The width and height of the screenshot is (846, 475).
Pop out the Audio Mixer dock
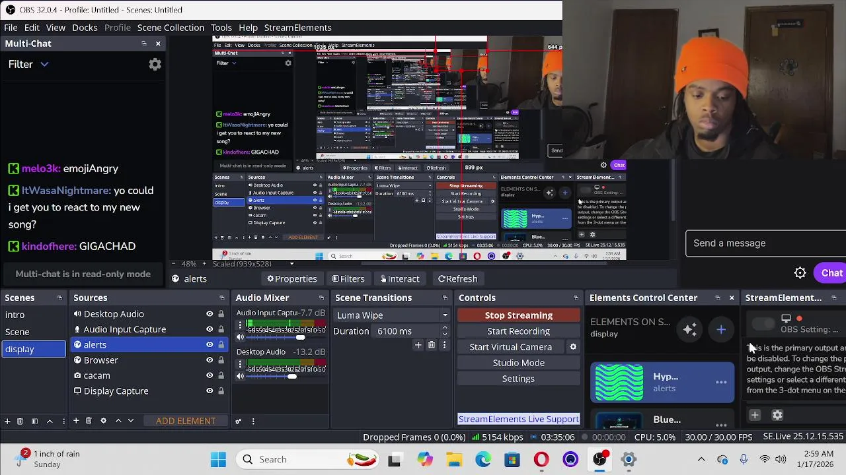tap(321, 298)
